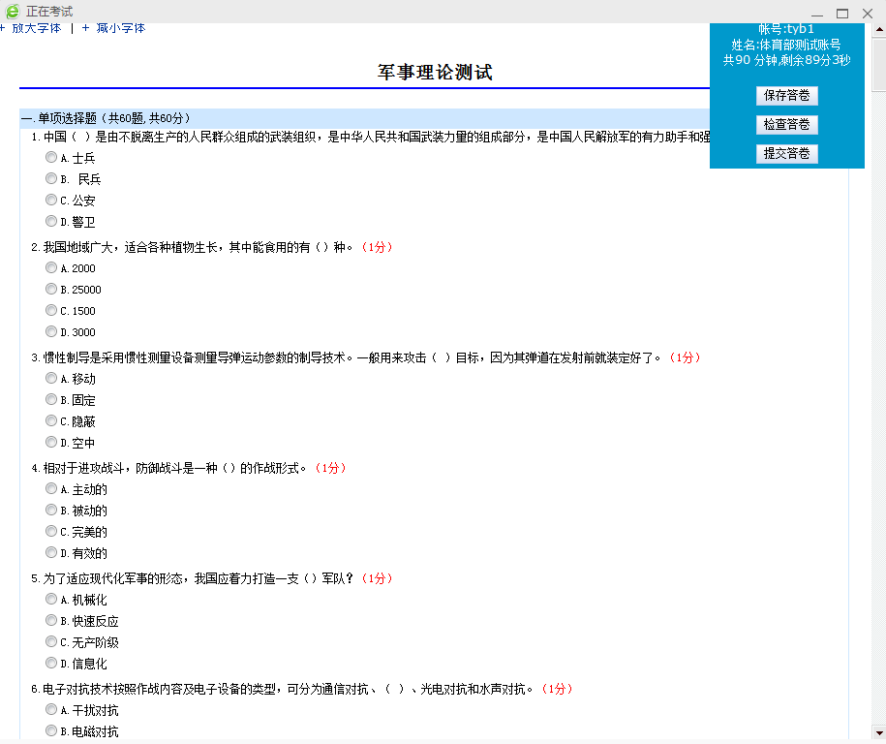The width and height of the screenshot is (886, 744).
Task: Select option B 民兵 for question 1
Action: (x=51, y=179)
